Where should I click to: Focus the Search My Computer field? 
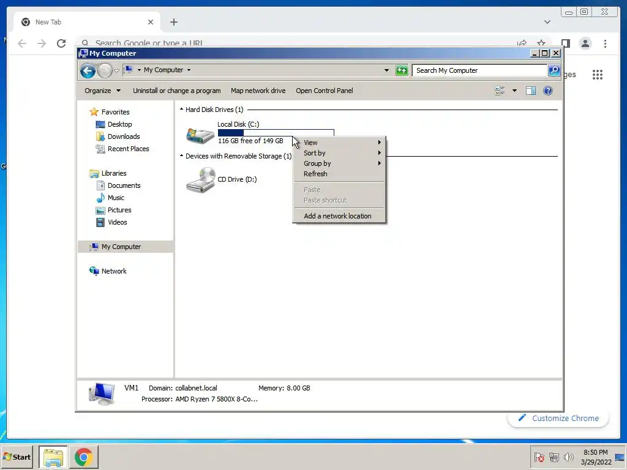[x=479, y=70]
